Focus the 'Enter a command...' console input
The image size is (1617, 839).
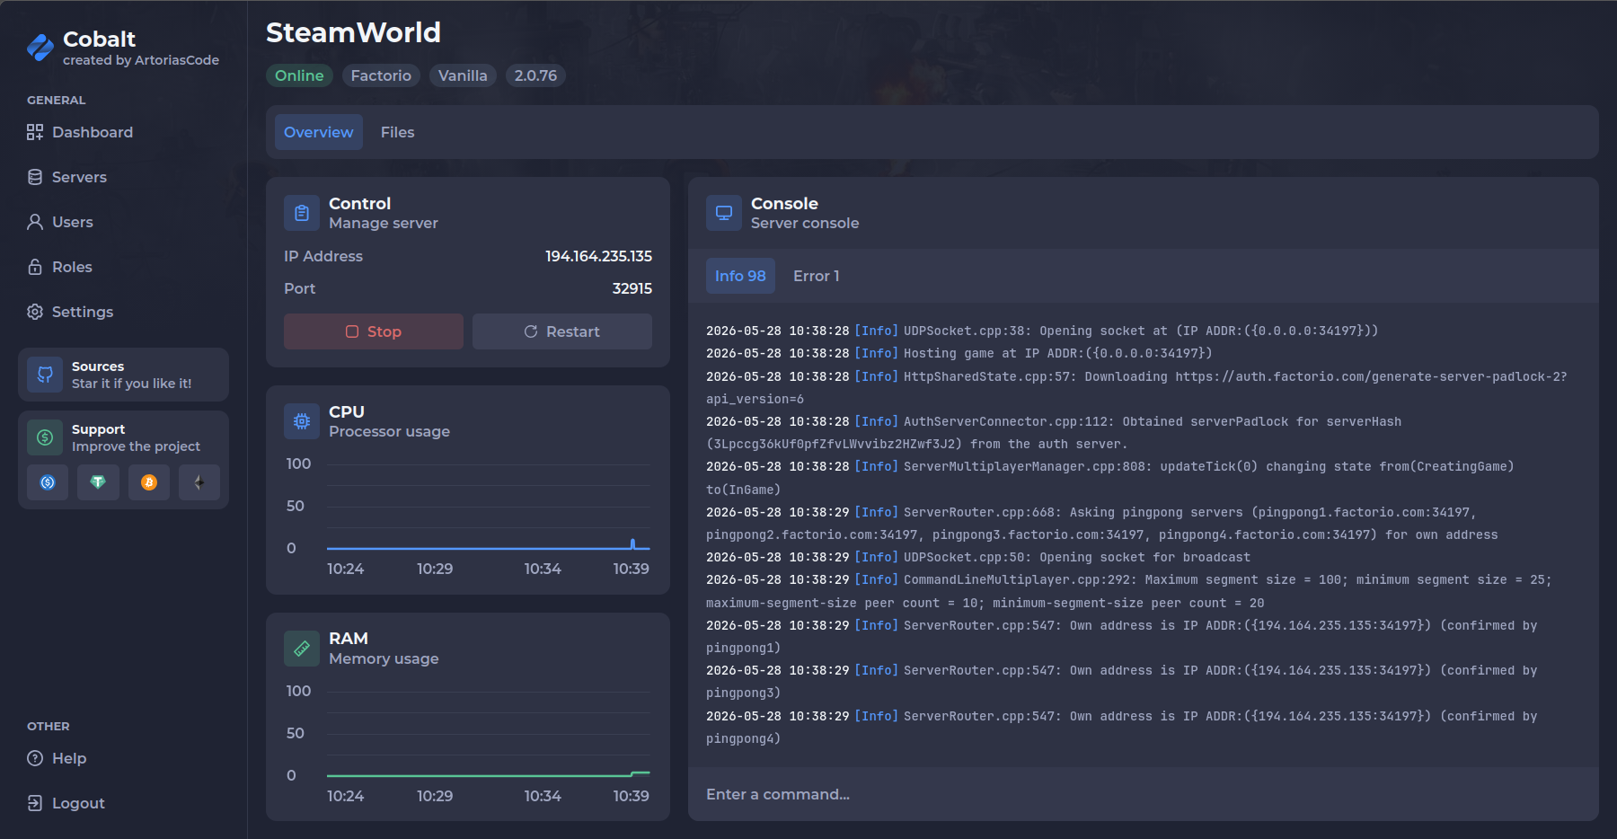pos(1144,794)
